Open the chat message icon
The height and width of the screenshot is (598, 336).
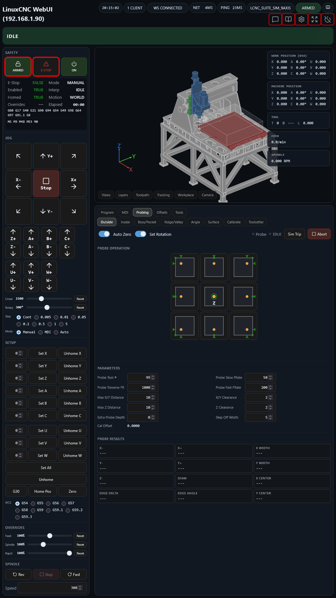[x=275, y=19]
